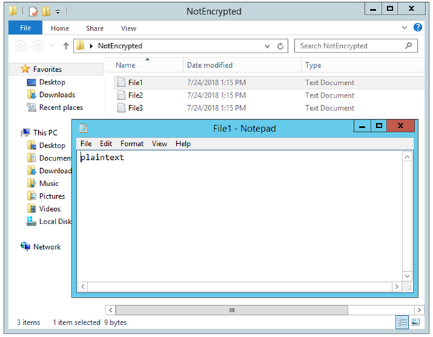Click the folder icon in Explorer title bar
Viewport: 433px width, 337px height.
[12, 11]
